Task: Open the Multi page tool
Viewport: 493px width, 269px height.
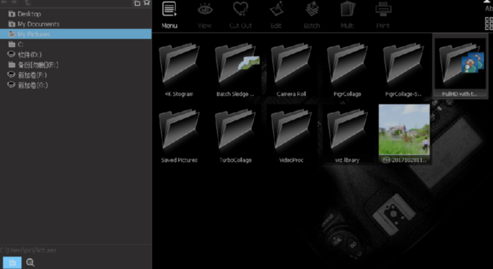Action: [347, 15]
